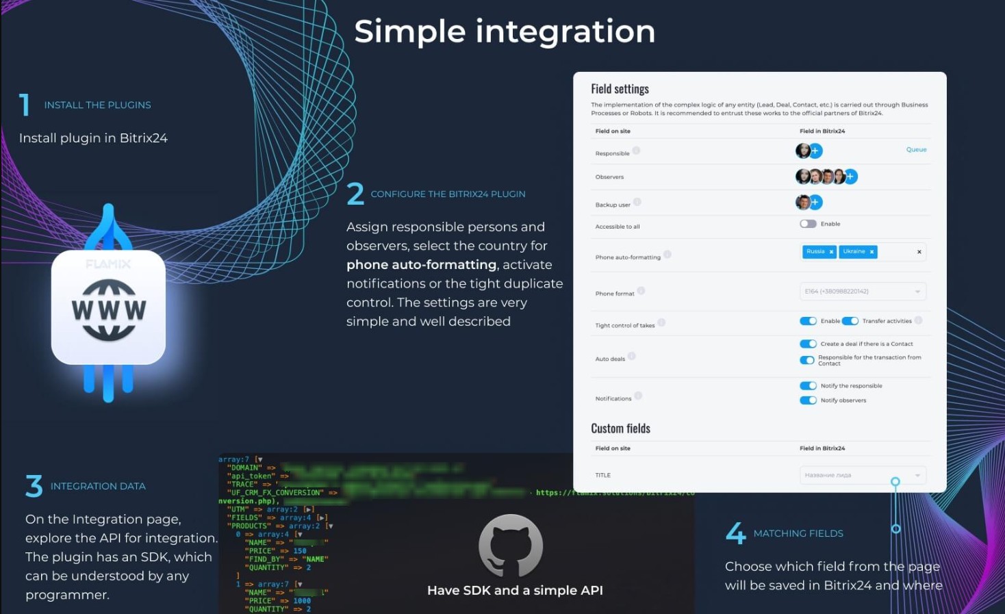This screenshot has height=614, width=1005.
Task: Remove the Ukraine tag from phone auto-formatting
Action: tap(872, 252)
